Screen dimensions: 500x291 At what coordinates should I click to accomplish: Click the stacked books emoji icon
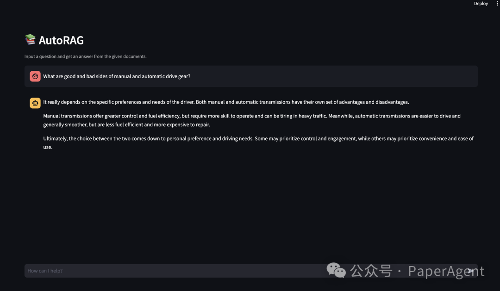30,39
